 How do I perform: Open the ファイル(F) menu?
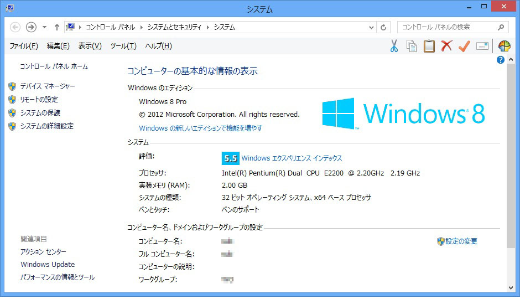24,46
